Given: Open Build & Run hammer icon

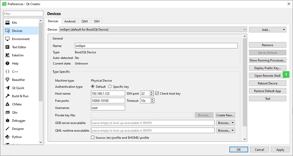Looking at the screenshot, I should tap(7, 96).
